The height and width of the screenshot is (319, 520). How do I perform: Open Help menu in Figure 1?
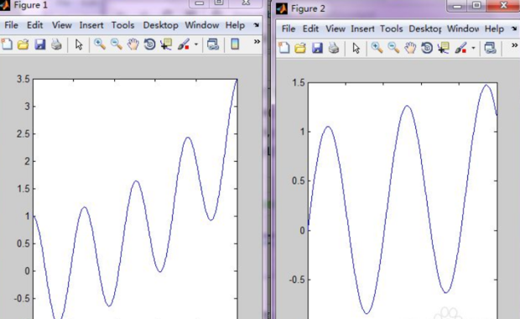(x=235, y=25)
